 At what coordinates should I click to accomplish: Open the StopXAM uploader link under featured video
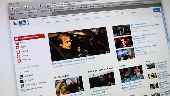[59, 66]
